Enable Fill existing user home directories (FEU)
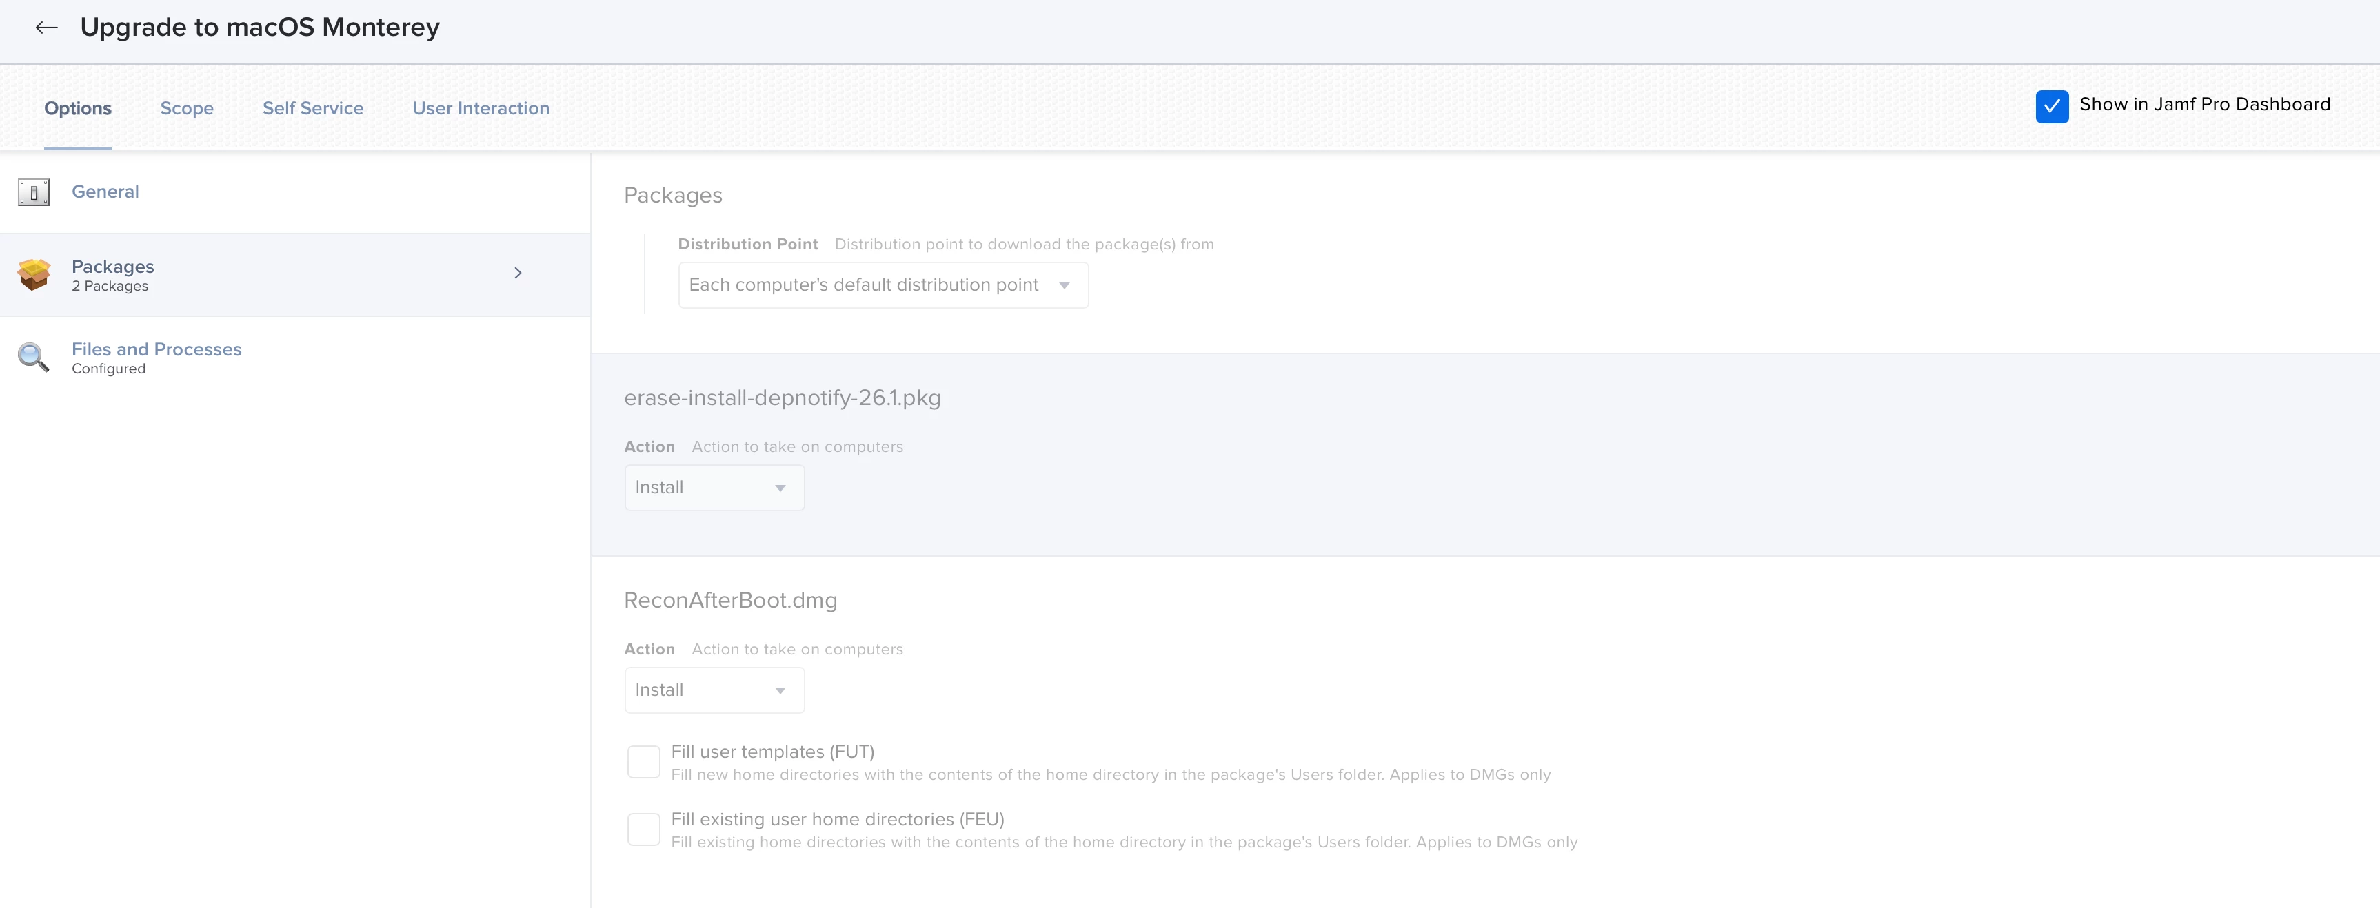The image size is (2380, 908). pos(643,829)
